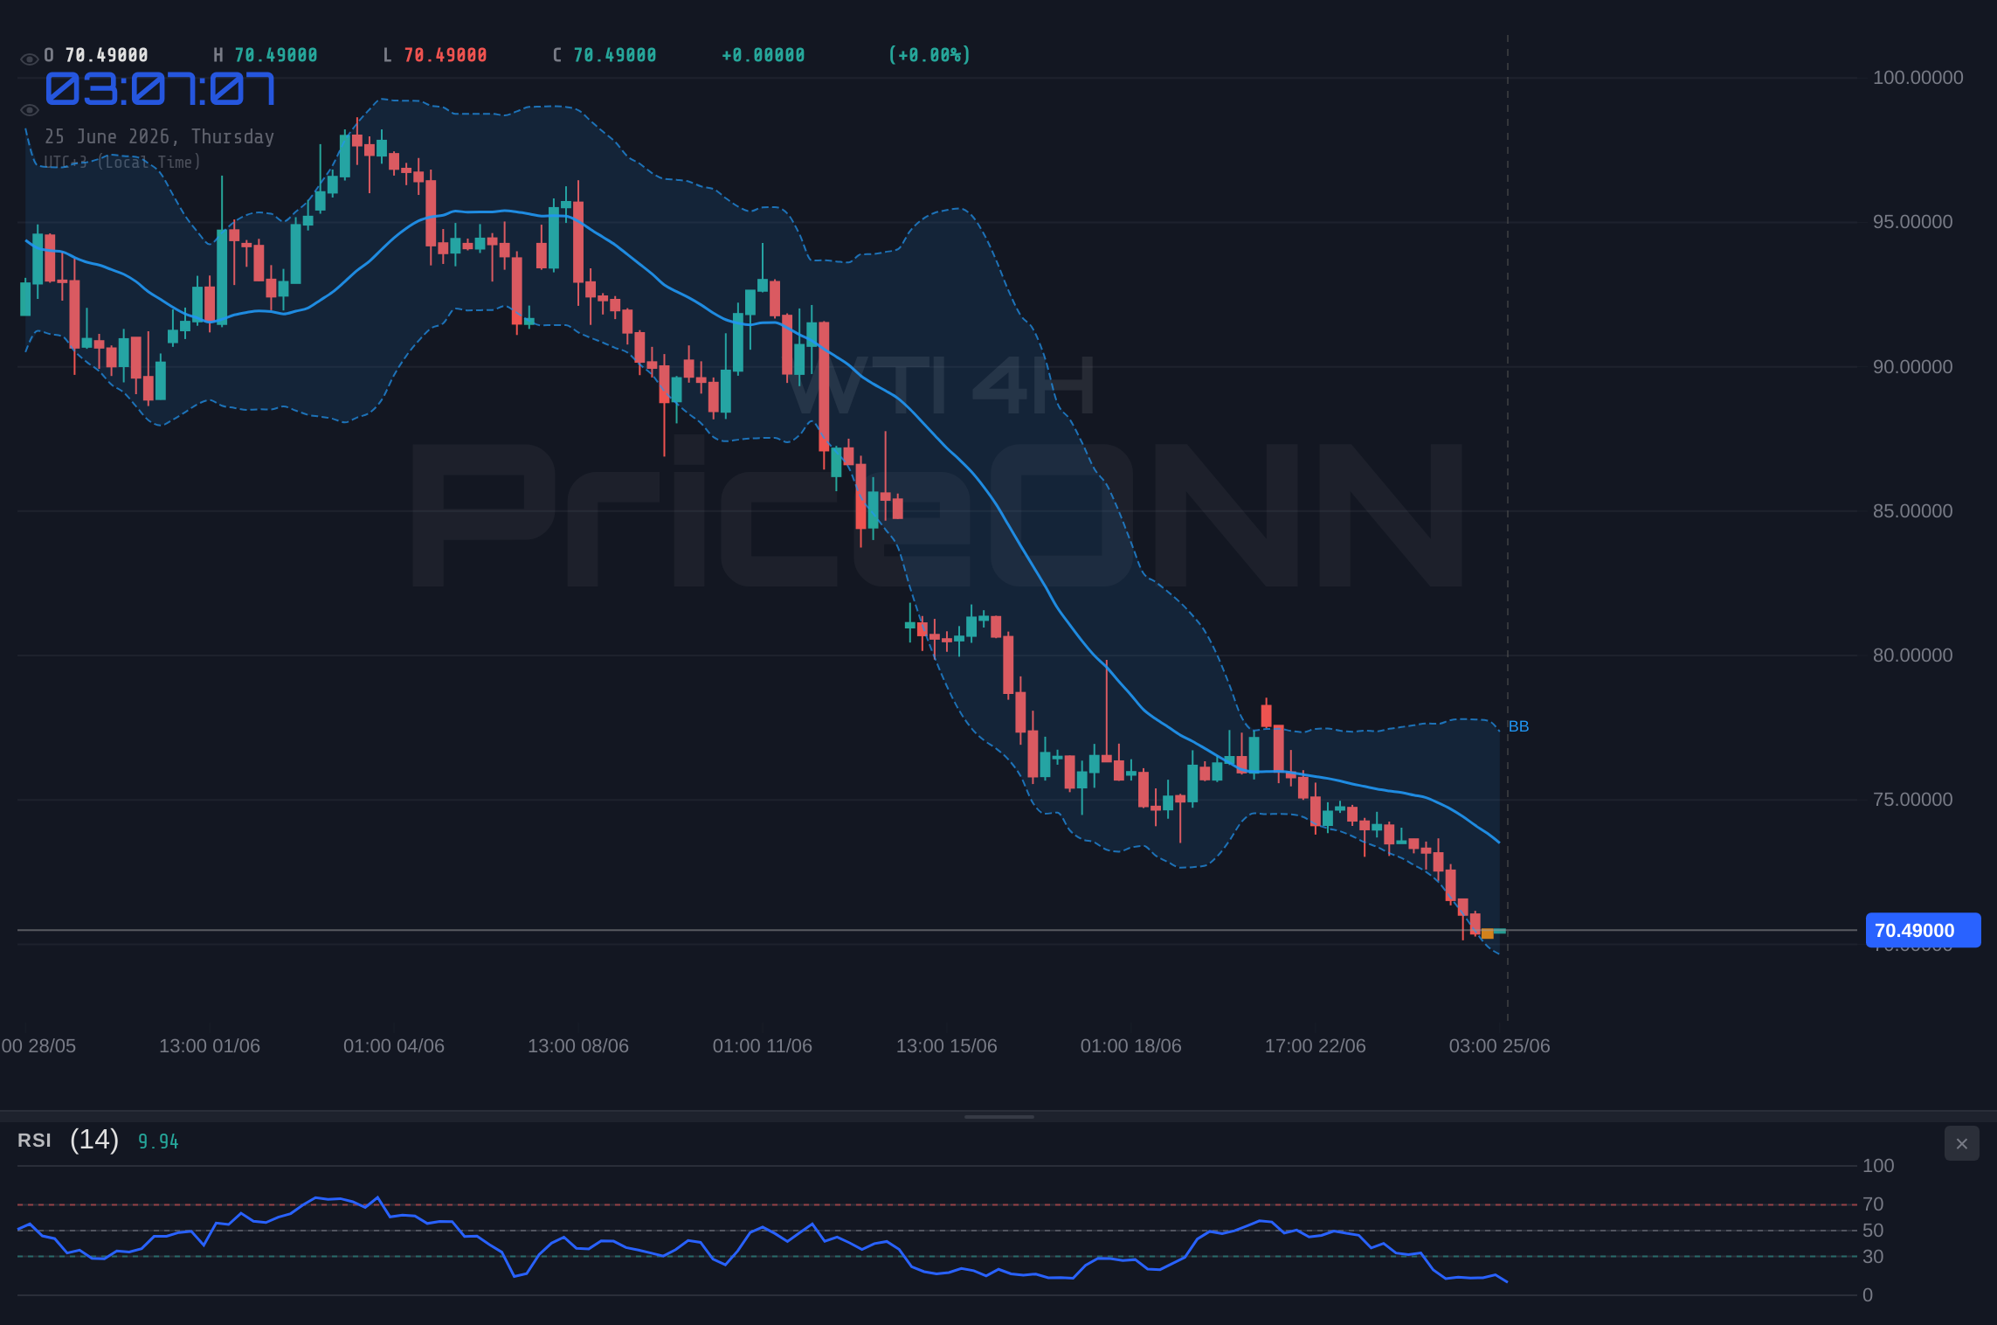Click the latest orange candle at 70.49
This screenshot has height=1325, width=1997.
1488,933
